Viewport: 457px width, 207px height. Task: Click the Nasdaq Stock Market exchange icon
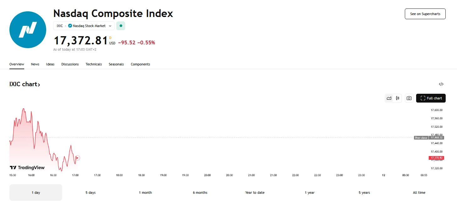click(x=70, y=26)
